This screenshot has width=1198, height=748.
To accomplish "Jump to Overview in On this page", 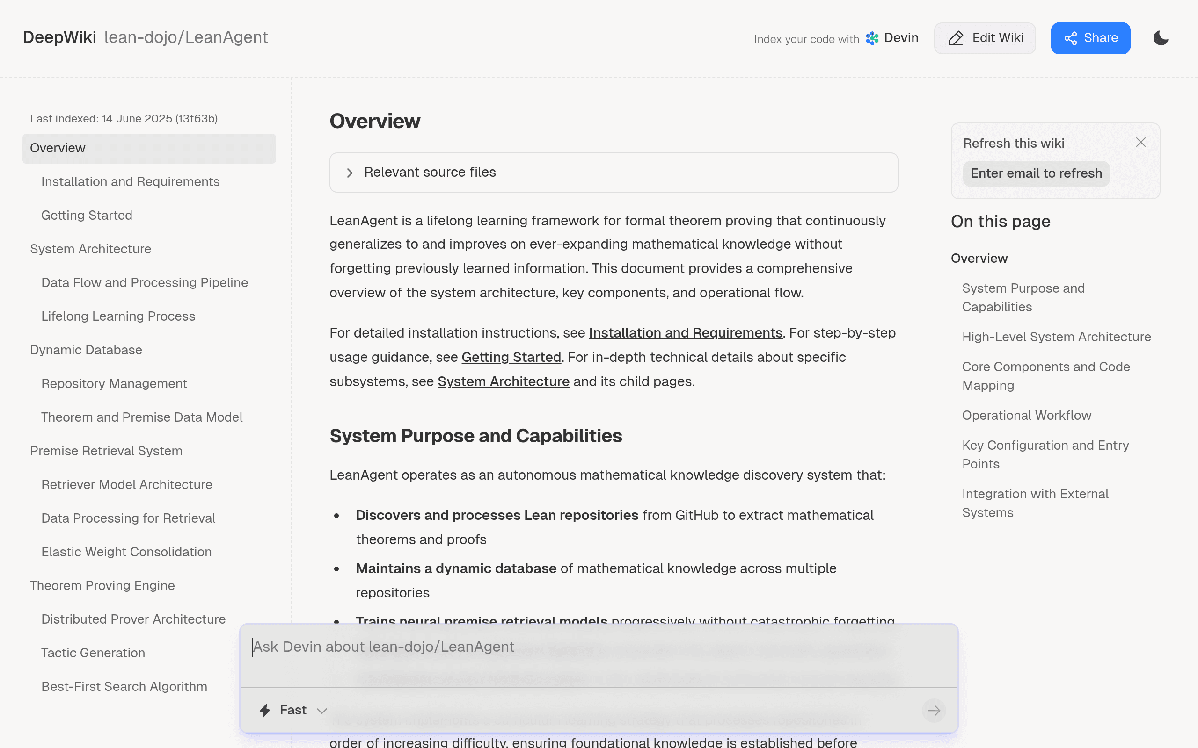I will click(x=979, y=258).
